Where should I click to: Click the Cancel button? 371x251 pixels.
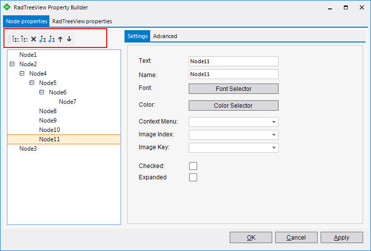click(x=296, y=237)
